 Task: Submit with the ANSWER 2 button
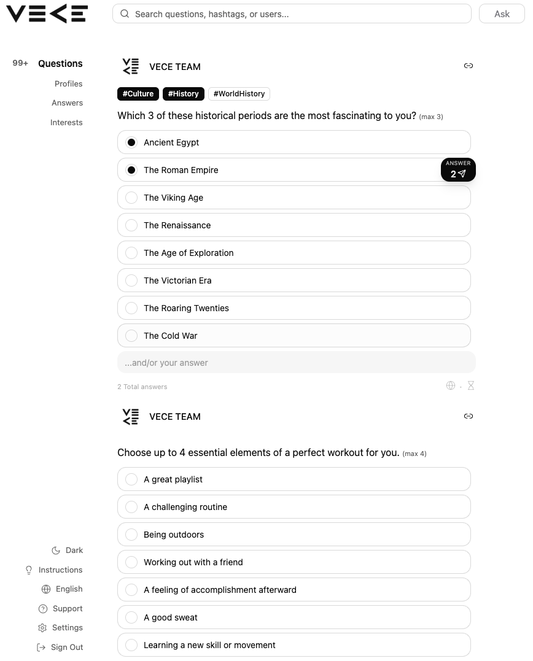point(457,169)
